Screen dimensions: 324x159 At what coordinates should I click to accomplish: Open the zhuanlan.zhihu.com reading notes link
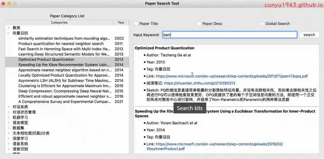point(199,83)
